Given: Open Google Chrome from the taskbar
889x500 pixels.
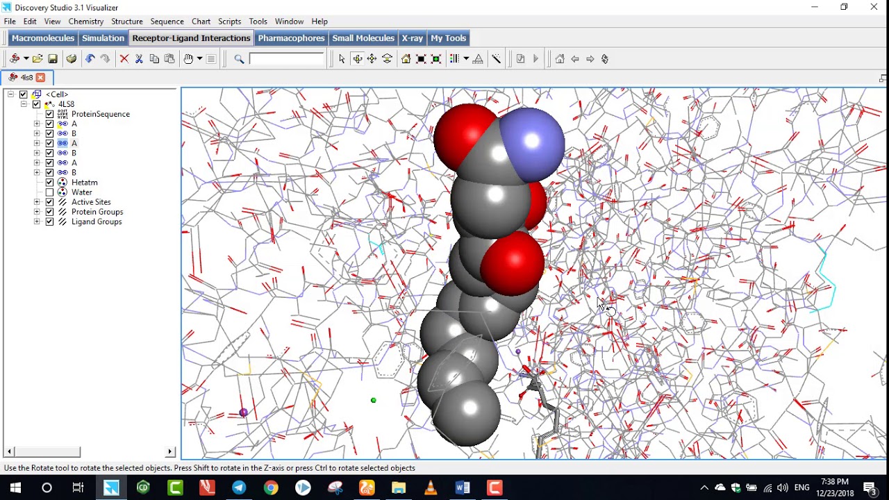Looking at the screenshot, I should [x=271, y=487].
